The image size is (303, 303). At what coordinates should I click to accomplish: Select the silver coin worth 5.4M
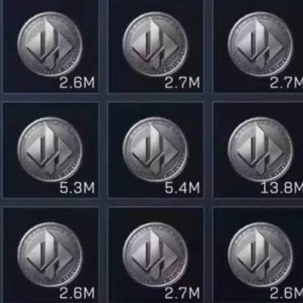(x=155, y=150)
